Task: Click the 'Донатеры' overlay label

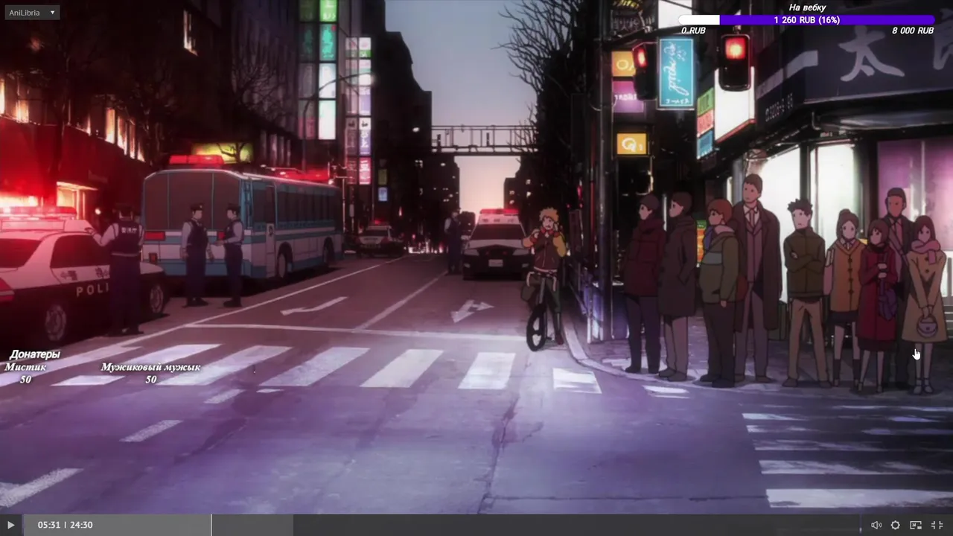Action: [x=35, y=354]
